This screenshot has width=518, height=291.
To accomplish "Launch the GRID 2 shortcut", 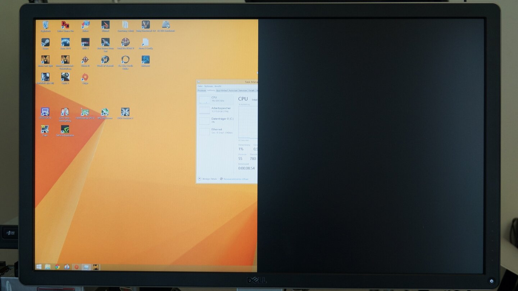I will click(x=85, y=43).
